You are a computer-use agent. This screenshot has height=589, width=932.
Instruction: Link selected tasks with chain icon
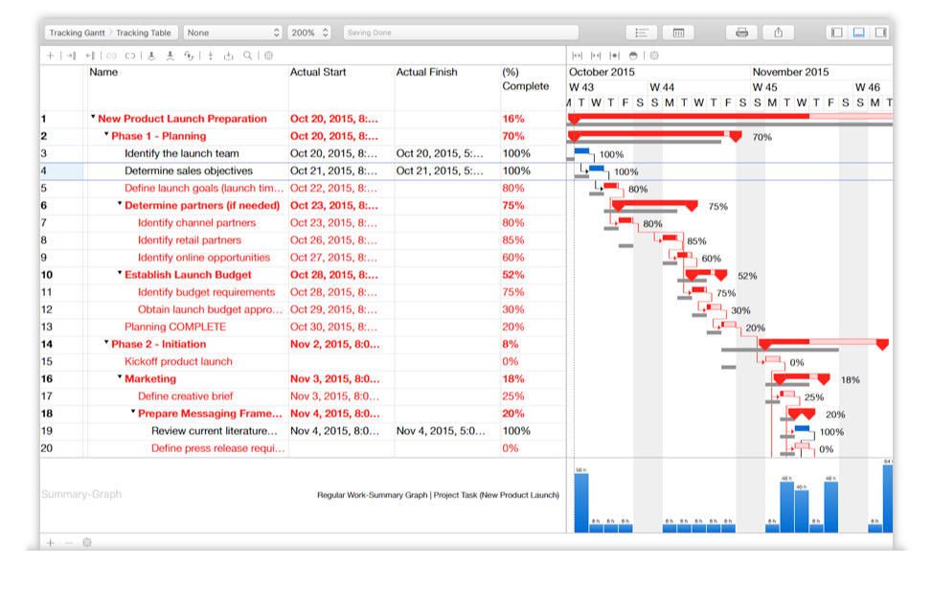coord(111,56)
